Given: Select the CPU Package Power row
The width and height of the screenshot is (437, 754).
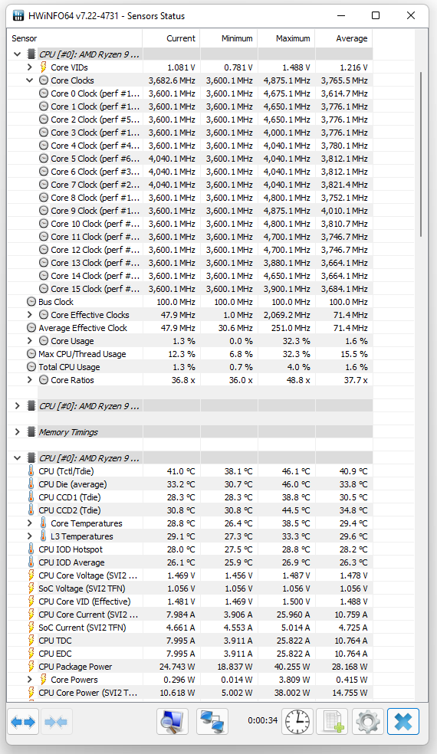Looking at the screenshot, I should click(x=189, y=667).
